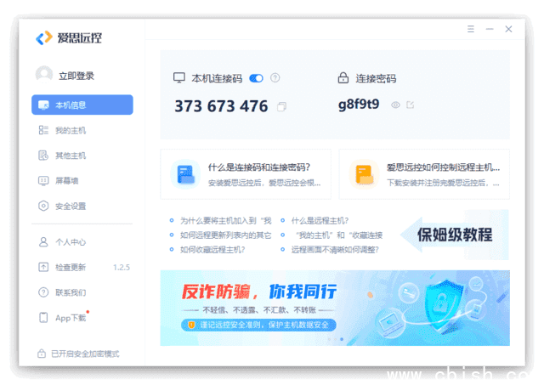Show or hide the connection password
This screenshot has height=385, width=544.
tap(395, 105)
